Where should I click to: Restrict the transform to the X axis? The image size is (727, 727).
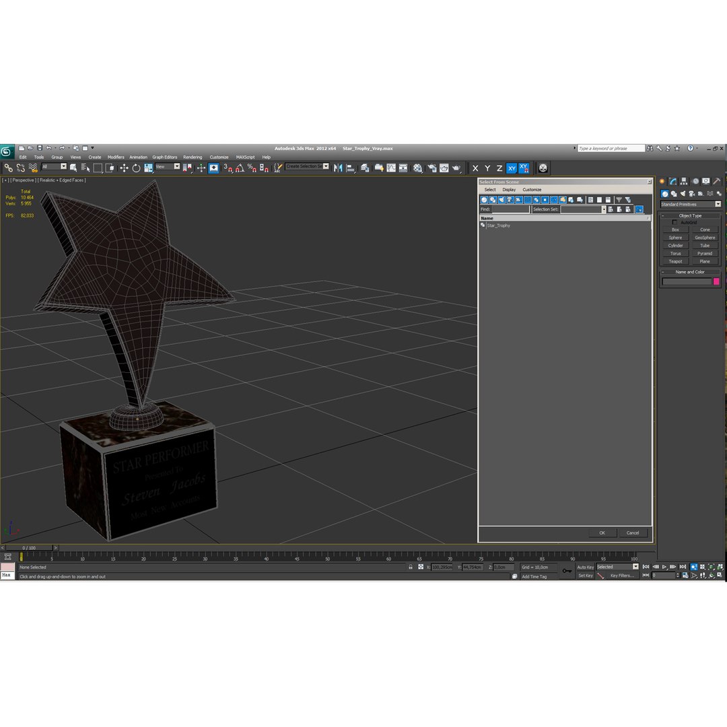[x=475, y=168]
